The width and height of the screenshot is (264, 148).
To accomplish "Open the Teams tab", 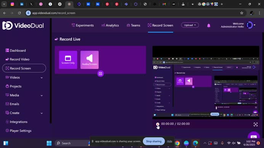I will click(x=133, y=25).
